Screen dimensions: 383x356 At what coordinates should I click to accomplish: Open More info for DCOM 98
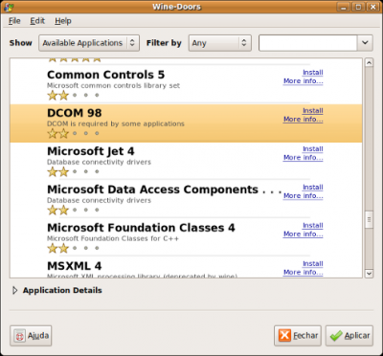[x=304, y=120]
